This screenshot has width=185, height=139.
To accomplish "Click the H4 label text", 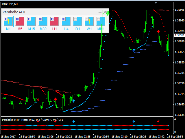I will (x=66, y=29).
